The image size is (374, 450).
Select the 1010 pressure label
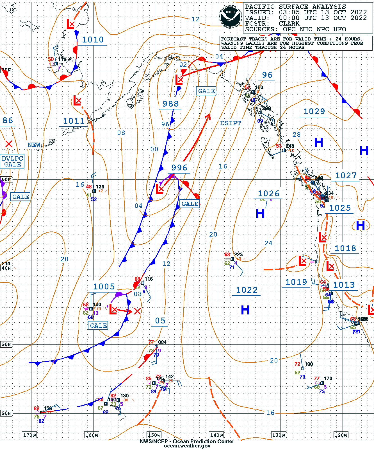pyautogui.click(x=93, y=40)
